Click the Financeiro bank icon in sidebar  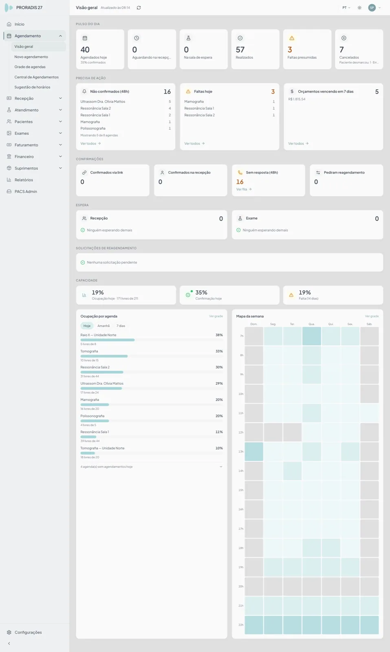point(9,156)
